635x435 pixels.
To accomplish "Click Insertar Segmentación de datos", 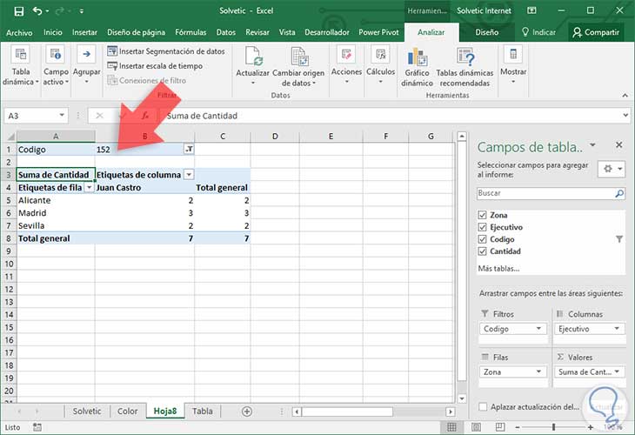I will [x=166, y=51].
